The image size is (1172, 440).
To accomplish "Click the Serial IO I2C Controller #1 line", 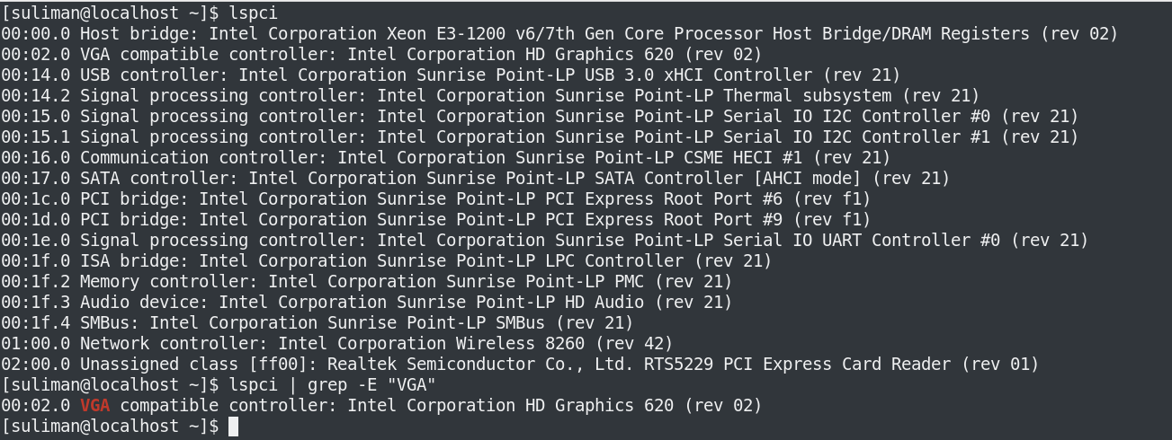I will point(540,136).
